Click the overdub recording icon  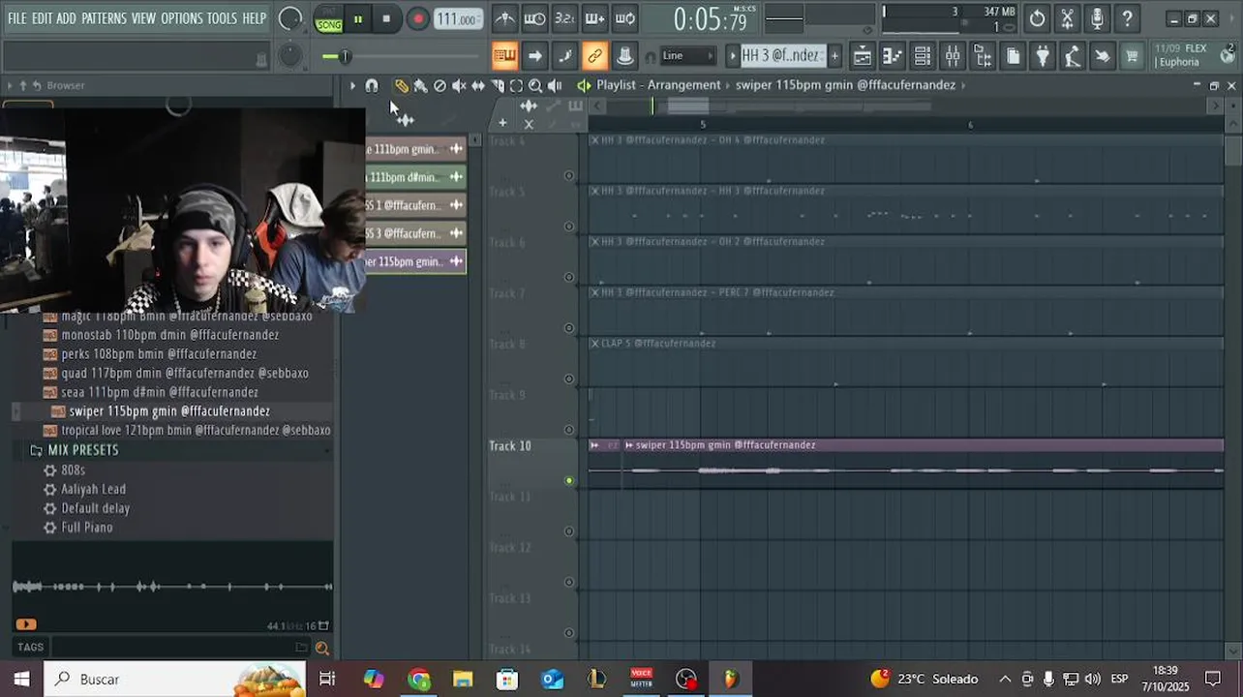[595, 18]
